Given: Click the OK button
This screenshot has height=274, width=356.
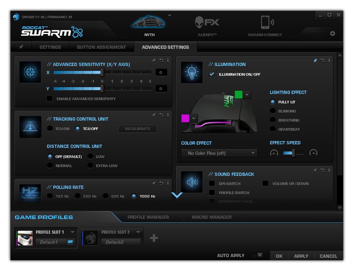Looking at the screenshot, I should 279,256.
